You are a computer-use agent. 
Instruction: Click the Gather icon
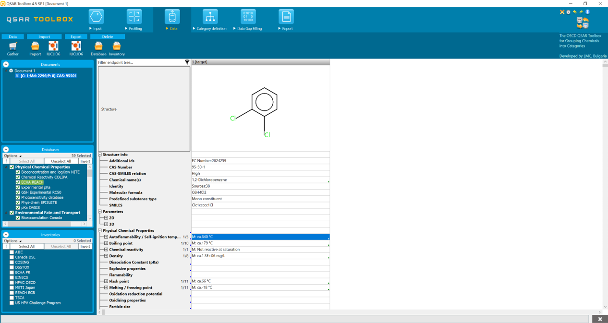point(12,46)
